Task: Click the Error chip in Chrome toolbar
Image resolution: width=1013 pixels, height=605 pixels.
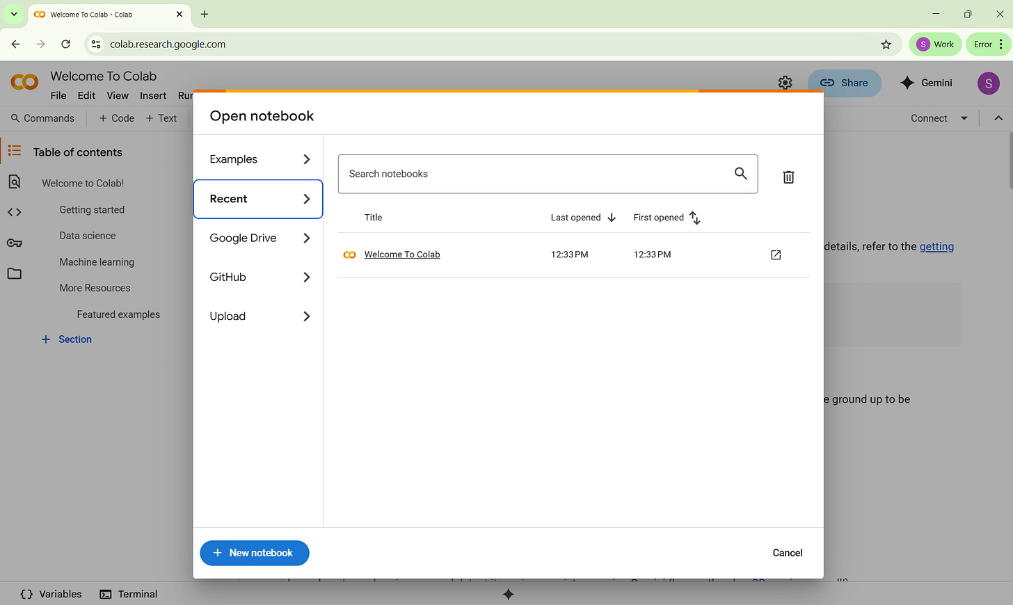Action: pyautogui.click(x=983, y=44)
